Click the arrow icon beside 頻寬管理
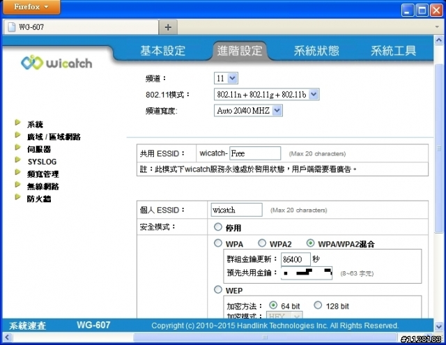The height and width of the screenshot is (345, 446). (x=17, y=172)
